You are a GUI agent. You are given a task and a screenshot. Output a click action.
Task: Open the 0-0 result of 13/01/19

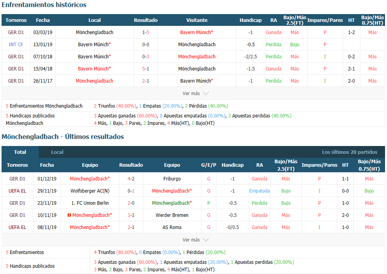pos(146,45)
